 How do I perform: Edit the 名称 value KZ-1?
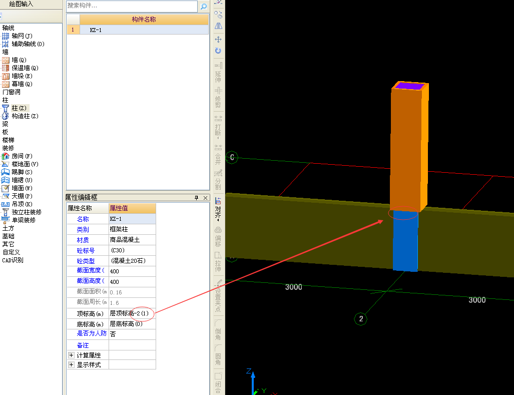132,219
